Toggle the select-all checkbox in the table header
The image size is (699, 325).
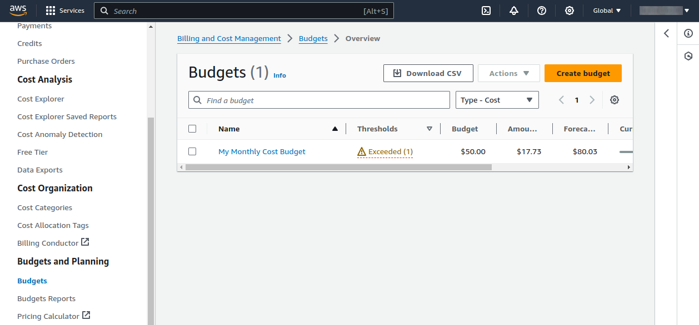tap(192, 128)
